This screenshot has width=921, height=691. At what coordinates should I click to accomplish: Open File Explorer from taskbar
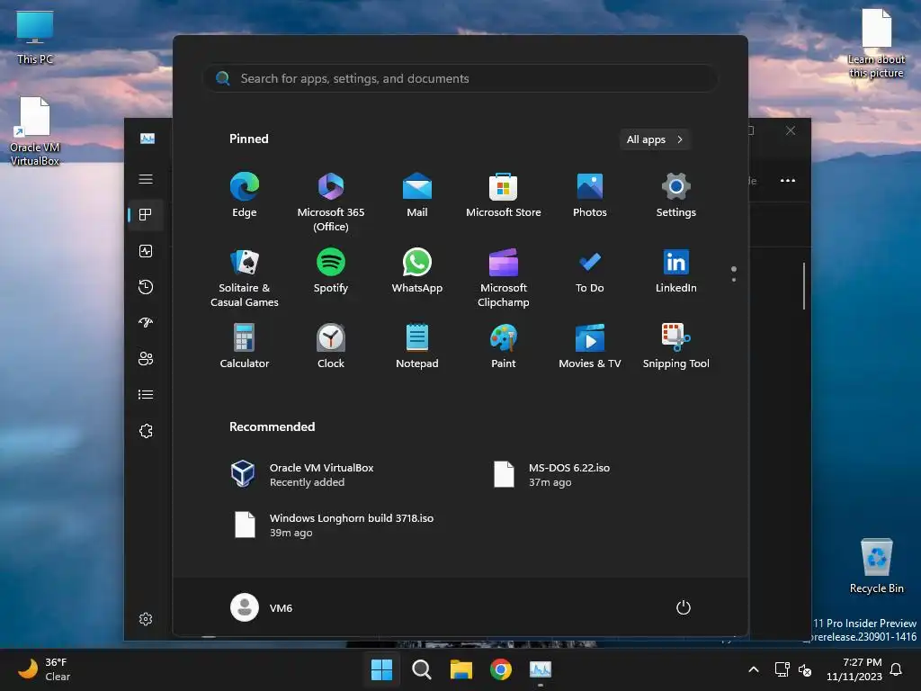[x=461, y=669]
